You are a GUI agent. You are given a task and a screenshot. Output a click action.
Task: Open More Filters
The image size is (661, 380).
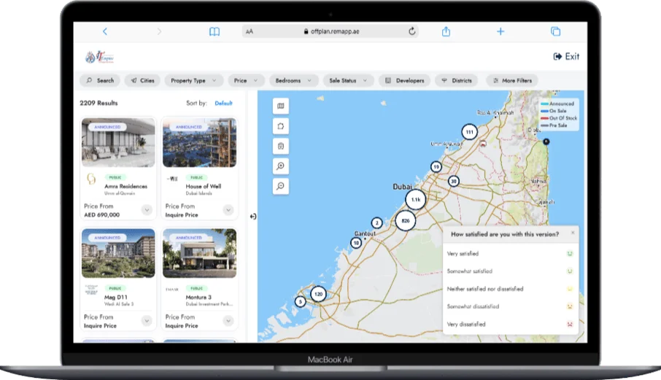coord(512,80)
